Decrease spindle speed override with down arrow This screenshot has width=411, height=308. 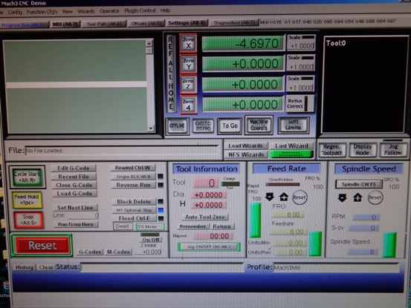click(343, 197)
